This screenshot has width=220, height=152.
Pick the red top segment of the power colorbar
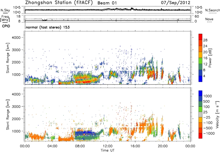pos(200,37)
